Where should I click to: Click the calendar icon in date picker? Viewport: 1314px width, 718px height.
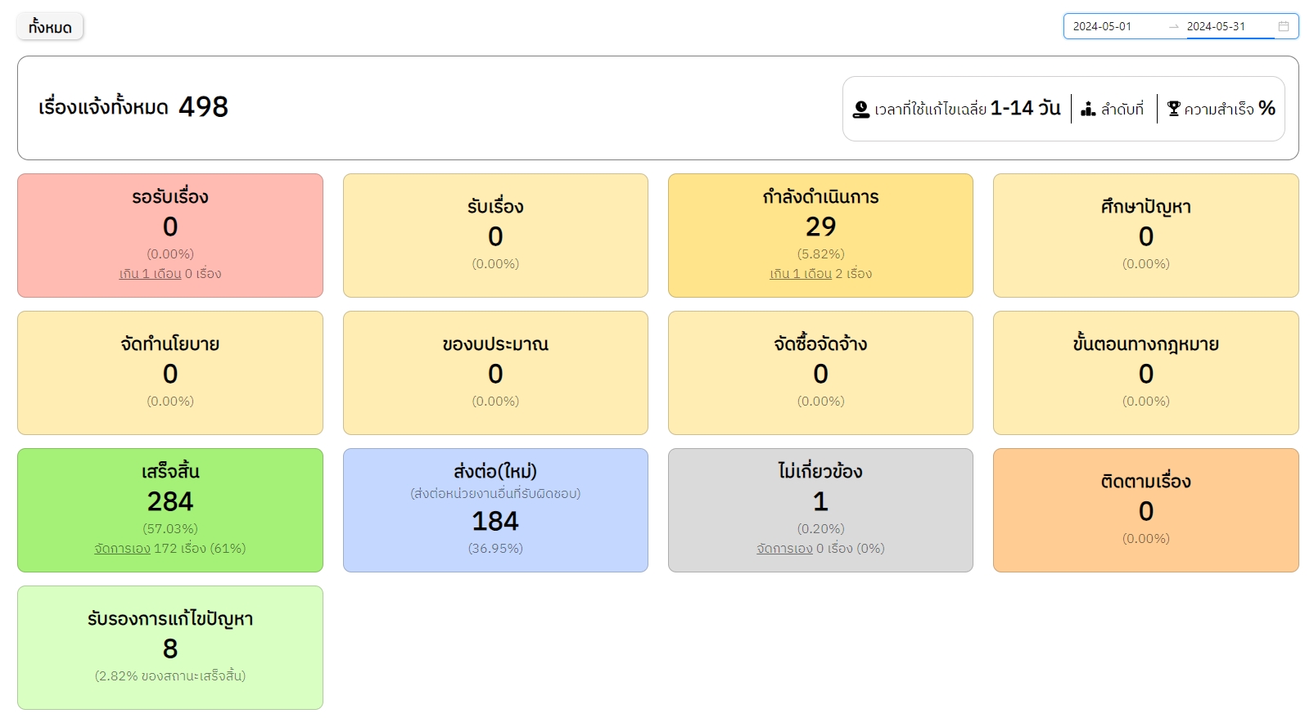click(1283, 26)
